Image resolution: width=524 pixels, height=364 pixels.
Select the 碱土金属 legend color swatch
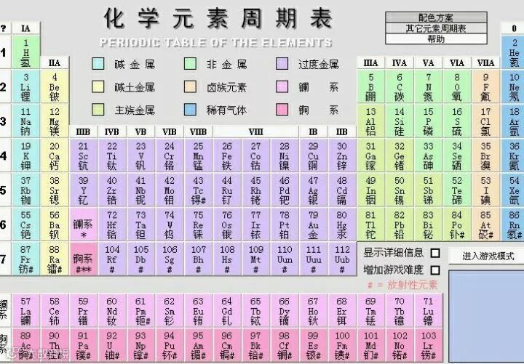click(98, 86)
